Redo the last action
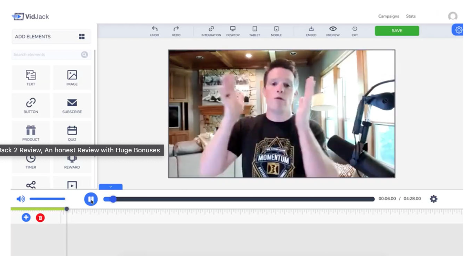Screen dimensions: 472x262 (x=176, y=31)
